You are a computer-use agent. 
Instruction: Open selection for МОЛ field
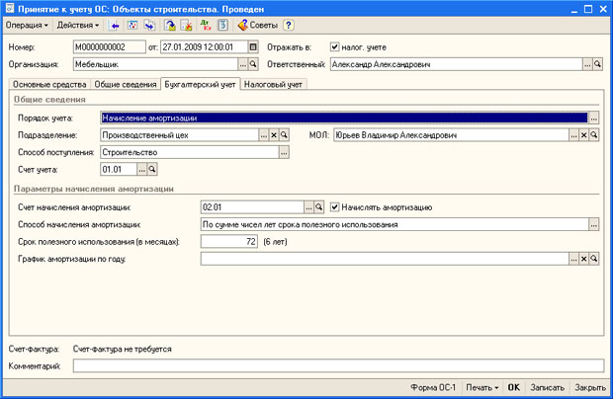[573, 135]
